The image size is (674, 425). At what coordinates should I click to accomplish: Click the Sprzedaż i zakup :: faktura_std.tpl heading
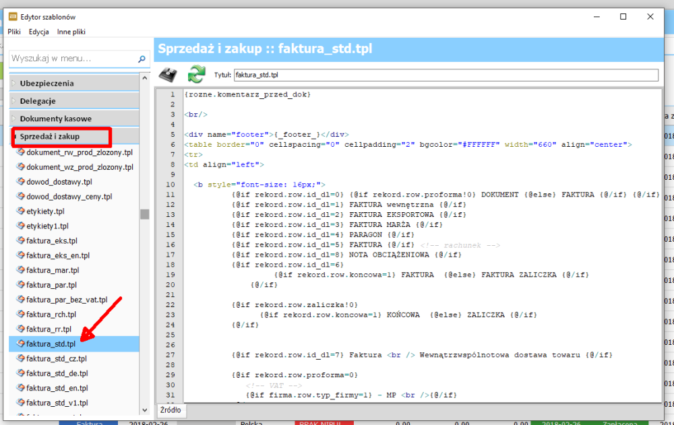coord(265,48)
